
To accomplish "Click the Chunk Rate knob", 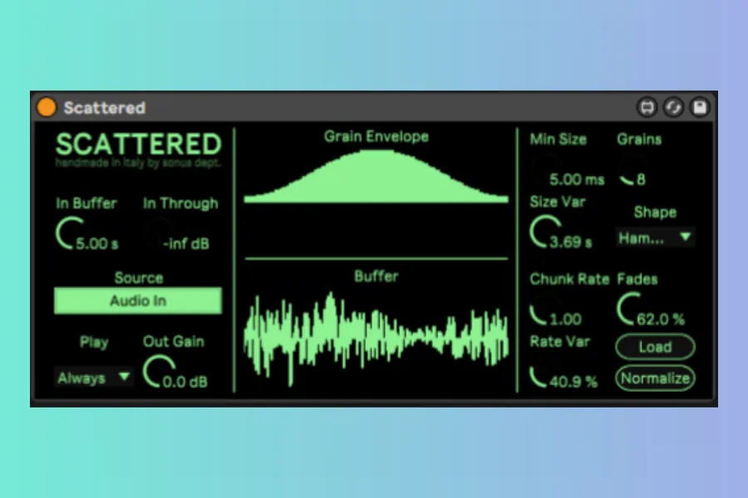I will [542, 310].
